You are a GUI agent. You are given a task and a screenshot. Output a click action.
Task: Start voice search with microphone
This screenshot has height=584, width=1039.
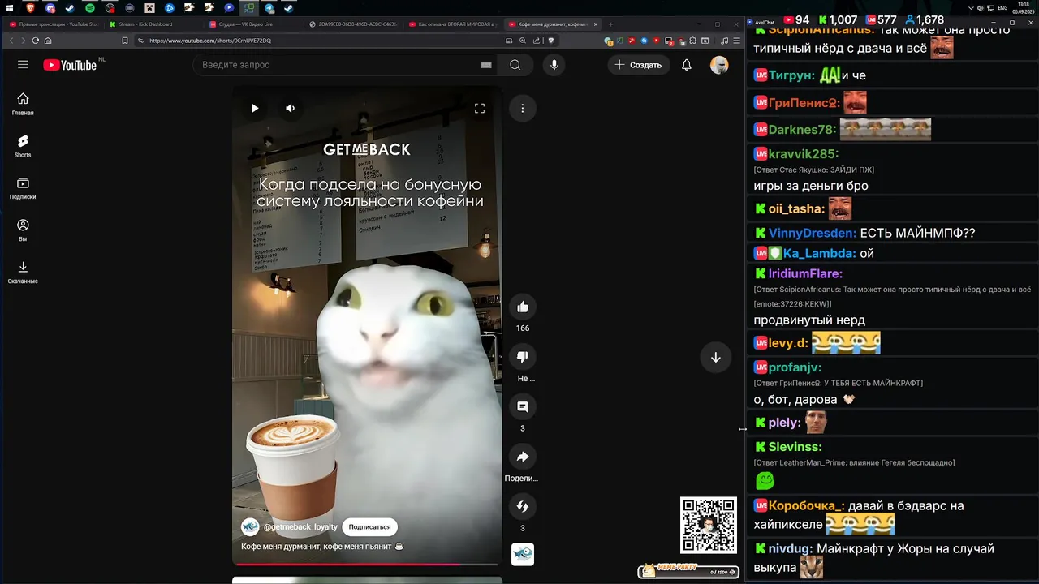(554, 65)
